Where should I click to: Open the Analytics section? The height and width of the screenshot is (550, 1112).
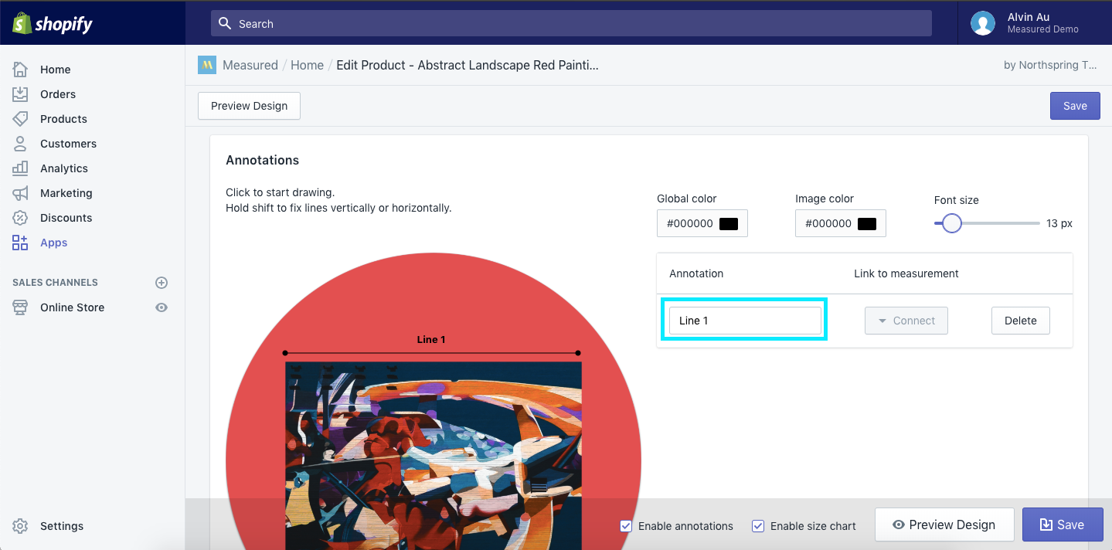click(64, 168)
